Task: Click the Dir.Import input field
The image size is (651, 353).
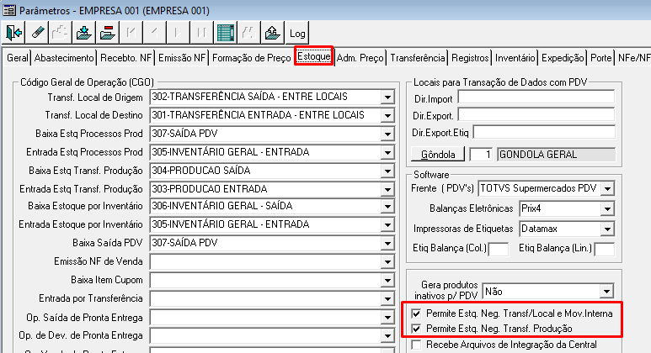Action: pos(536,97)
